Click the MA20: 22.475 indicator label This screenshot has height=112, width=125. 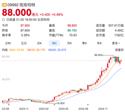(57, 50)
